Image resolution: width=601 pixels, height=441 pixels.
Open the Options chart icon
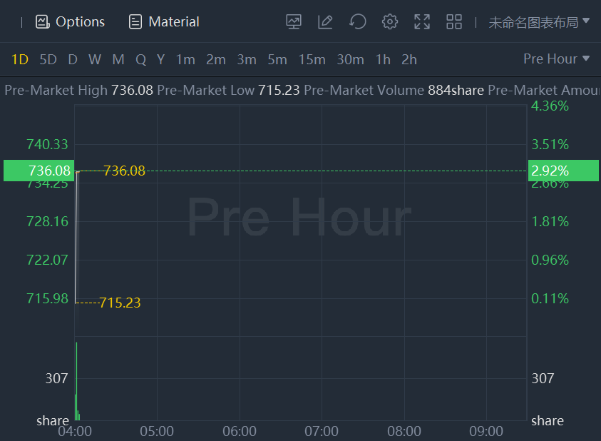pos(43,22)
